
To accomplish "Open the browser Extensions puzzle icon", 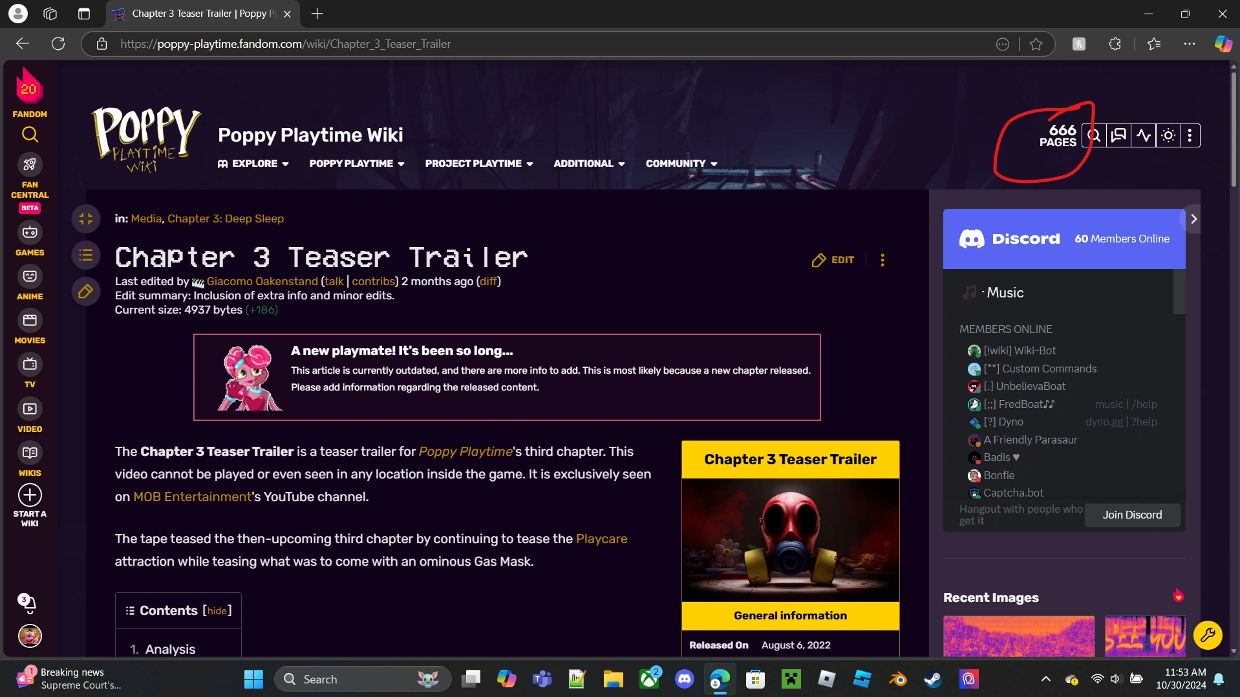I will 1115,44.
